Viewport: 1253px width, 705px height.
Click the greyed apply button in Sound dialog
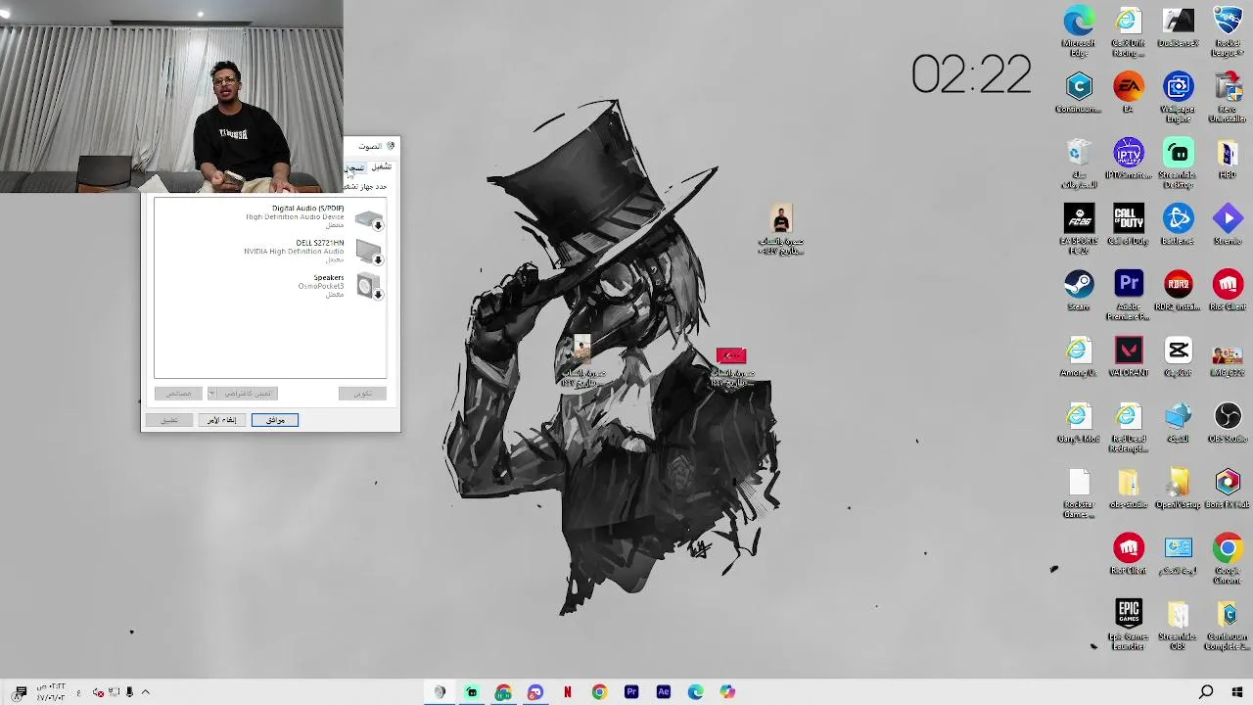pyautogui.click(x=169, y=420)
